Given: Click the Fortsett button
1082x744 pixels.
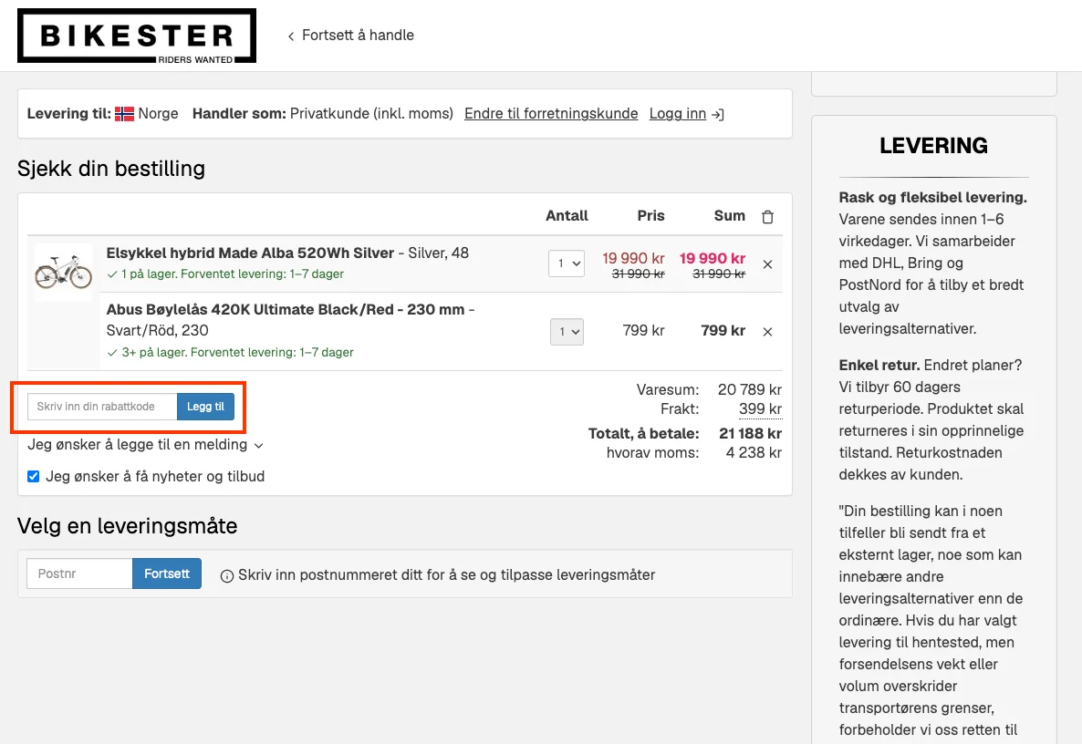Looking at the screenshot, I should tap(167, 573).
